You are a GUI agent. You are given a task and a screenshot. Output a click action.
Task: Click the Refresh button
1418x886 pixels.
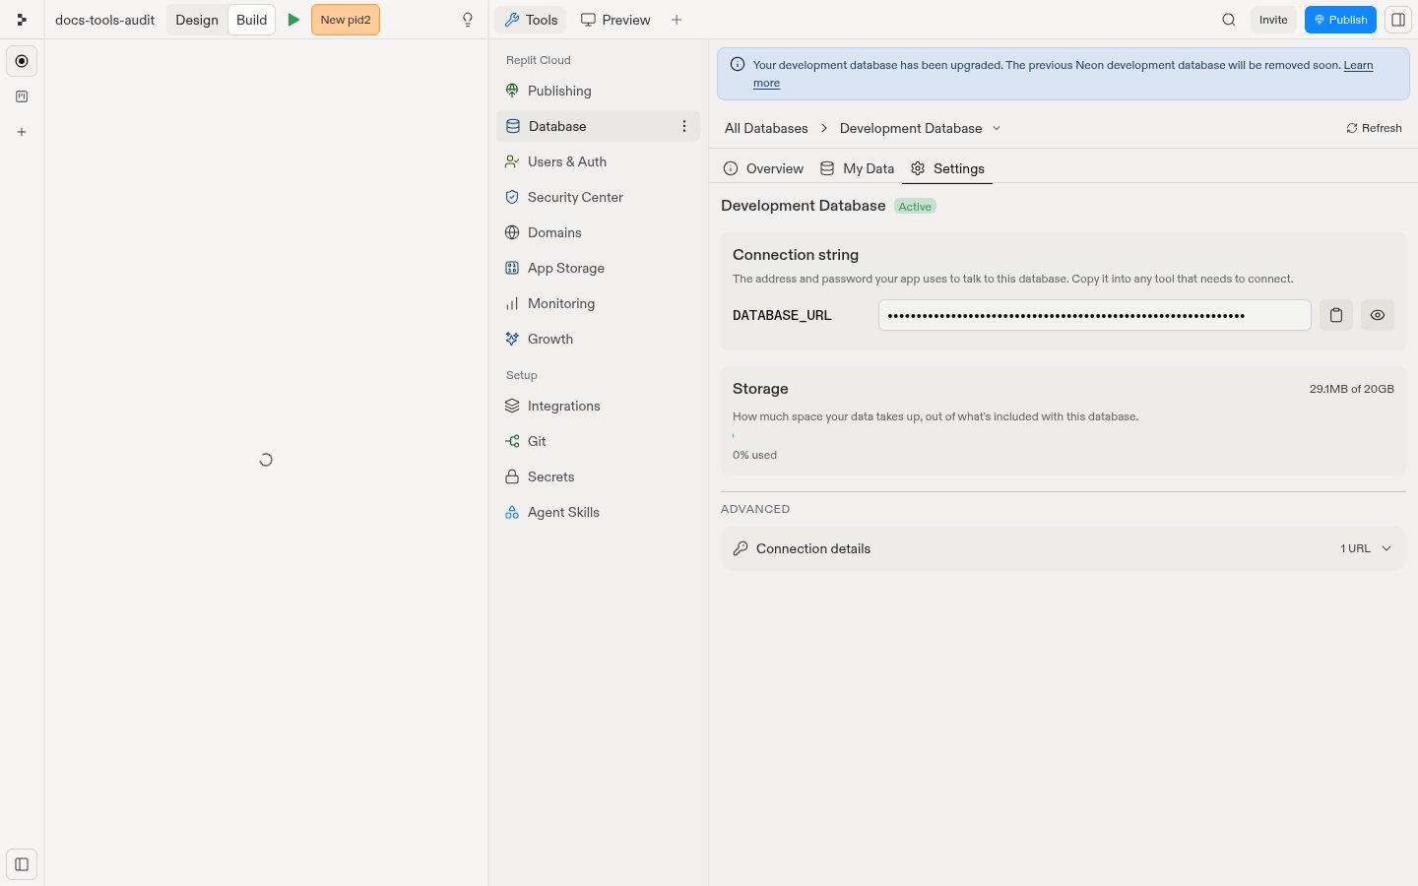click(1374, 128)
